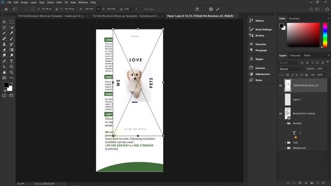This screenshot has width=331, height=186.
Task: Select the Clone Stamp tool
Action: pos(4,44)
